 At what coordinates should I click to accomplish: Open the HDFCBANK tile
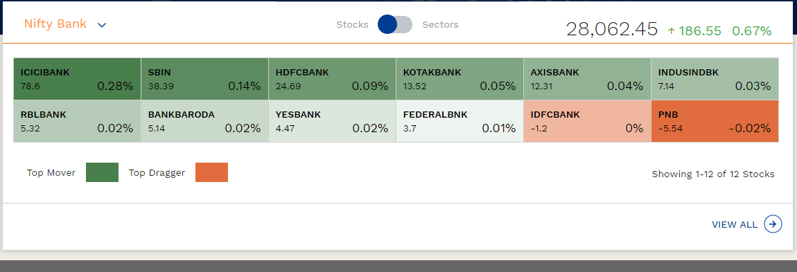pos(332,79)
